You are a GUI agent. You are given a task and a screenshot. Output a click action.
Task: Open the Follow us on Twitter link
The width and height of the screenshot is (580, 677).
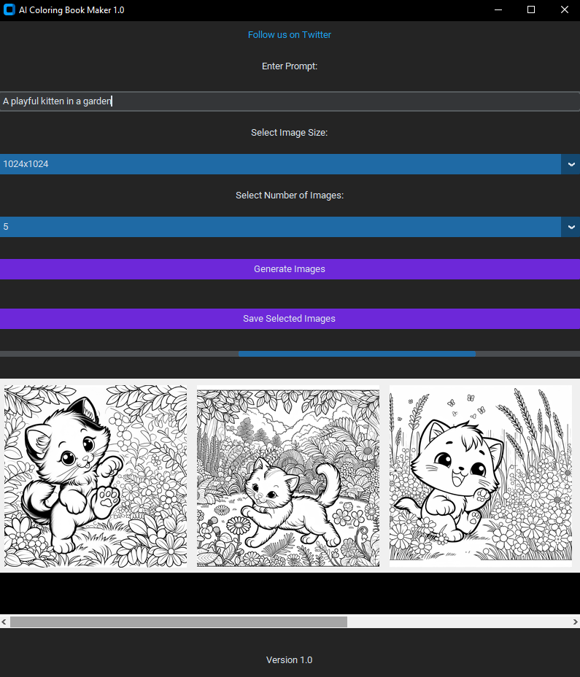(290, 34)
